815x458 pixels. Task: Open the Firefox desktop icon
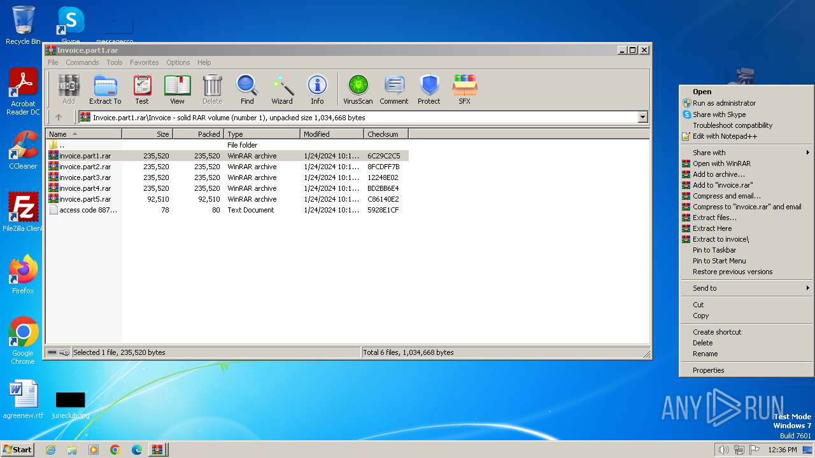(23, 275)
